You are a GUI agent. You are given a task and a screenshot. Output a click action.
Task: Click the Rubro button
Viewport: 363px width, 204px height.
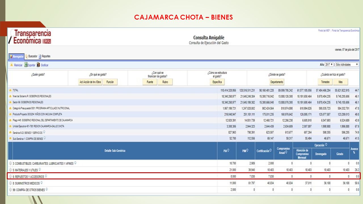[165, 82]
